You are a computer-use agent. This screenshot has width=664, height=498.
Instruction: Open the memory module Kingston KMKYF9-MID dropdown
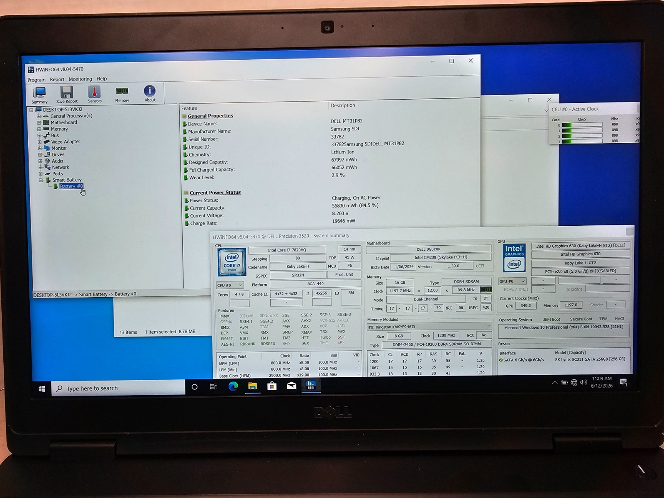point(430,327)
